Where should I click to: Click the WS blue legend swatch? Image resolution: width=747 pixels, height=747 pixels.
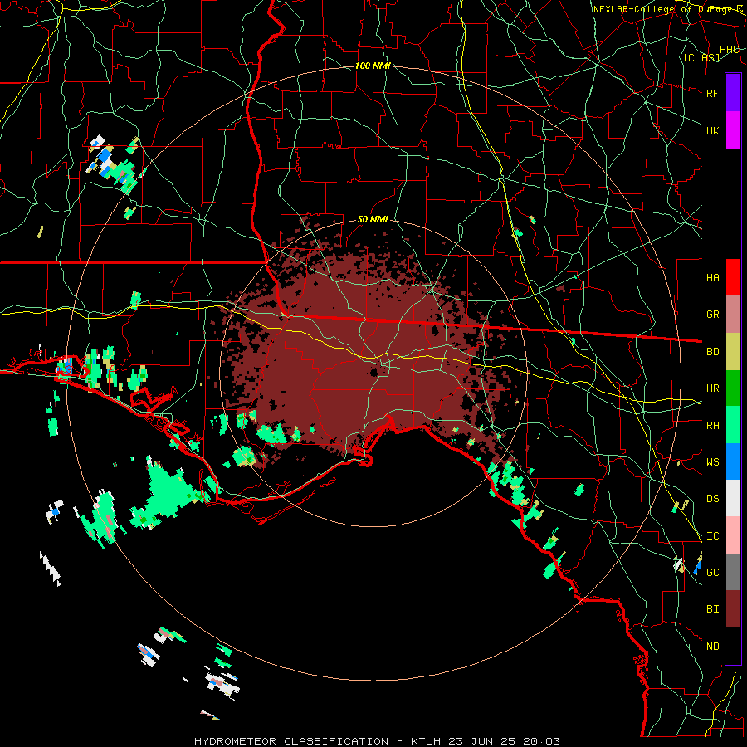[733, 461]
